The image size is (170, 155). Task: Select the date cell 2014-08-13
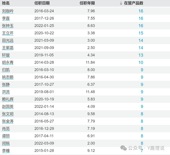pos(44,114)
